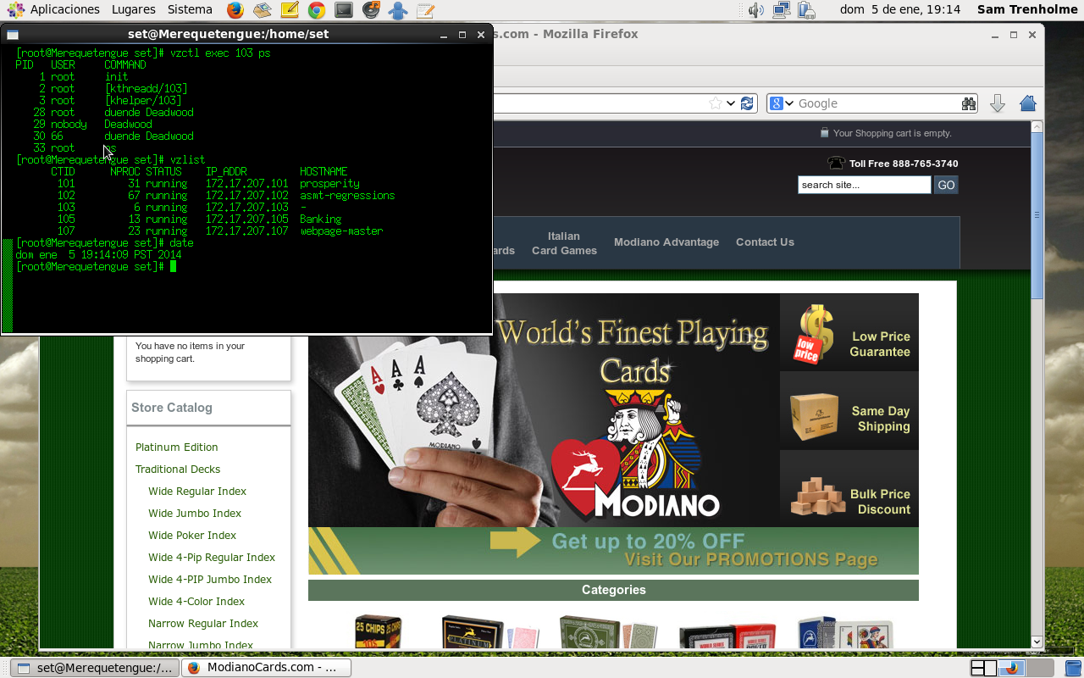Switch to second workspace with Firefox
Screen dimensions: 1084x678
[1011, 668]
